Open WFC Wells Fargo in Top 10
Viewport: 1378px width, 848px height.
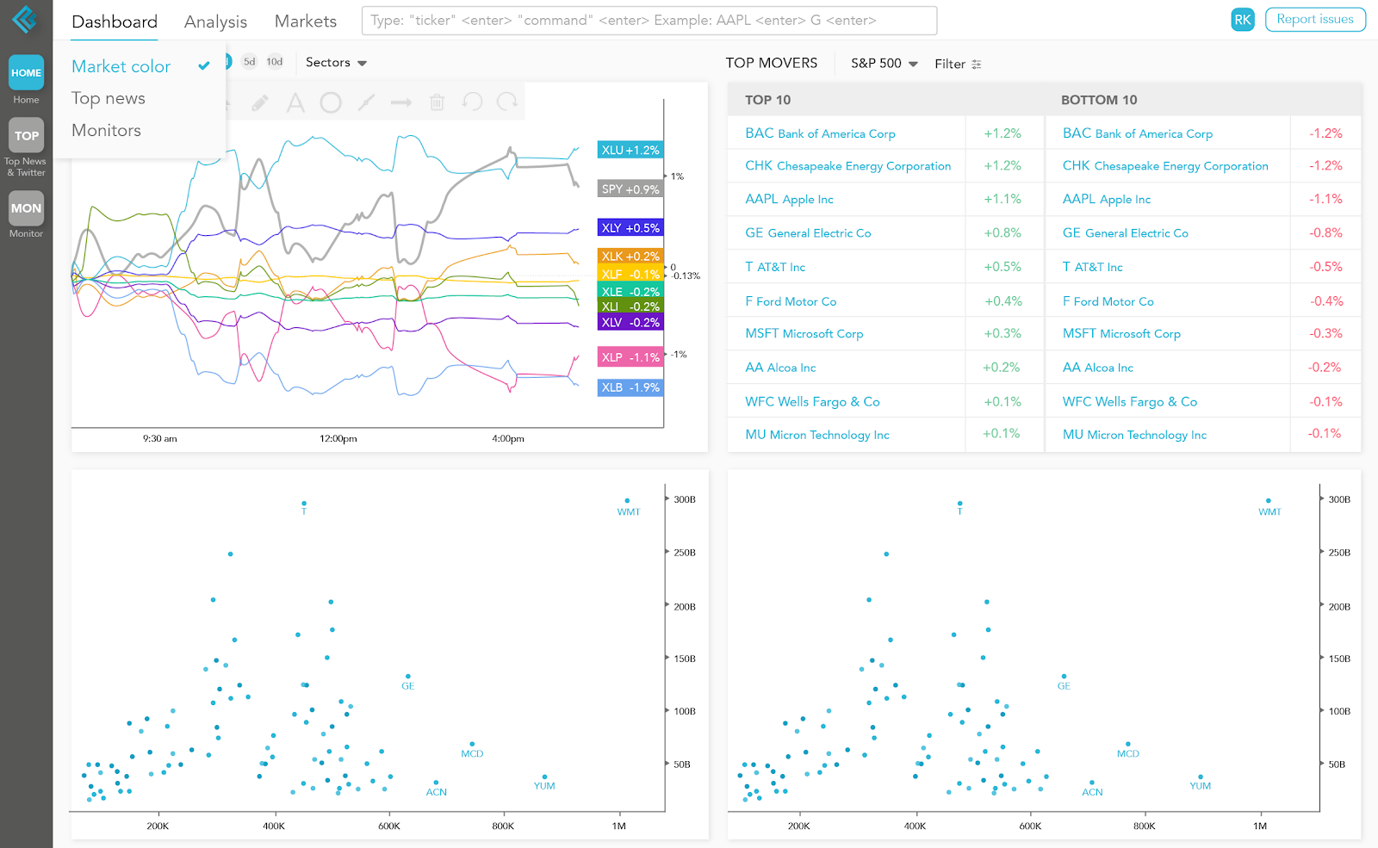(x=812, y=402)
